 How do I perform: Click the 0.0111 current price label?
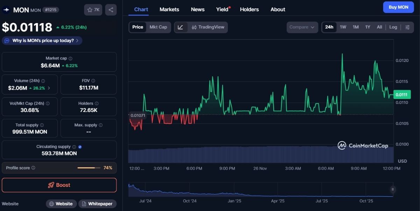(401, 94)
